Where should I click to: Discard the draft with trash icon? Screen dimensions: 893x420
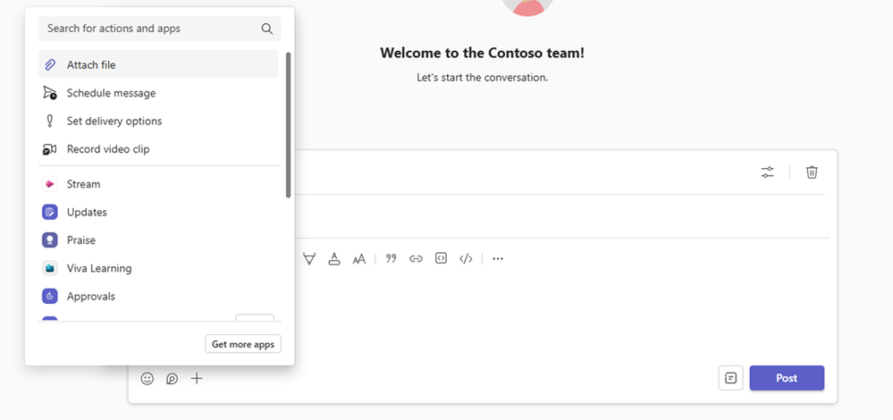pos(813,172)
